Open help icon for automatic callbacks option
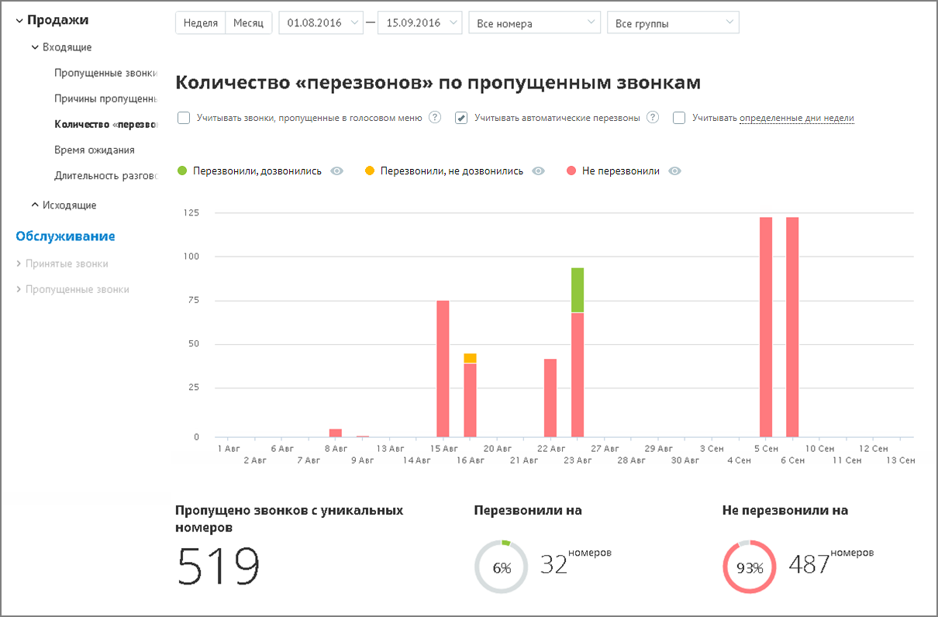The image size is (938, 617). tap(653, 118)
